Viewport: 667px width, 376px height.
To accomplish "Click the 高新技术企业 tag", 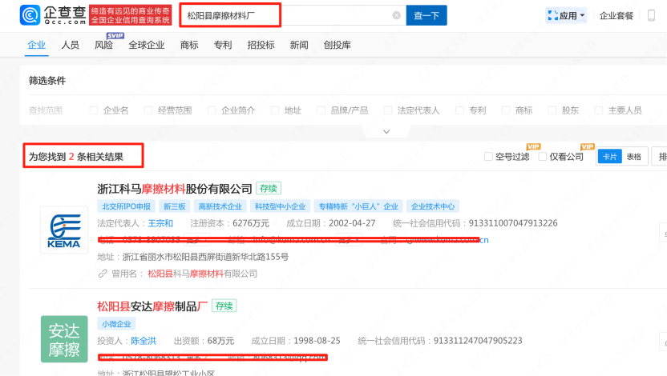I will [220, 206].
